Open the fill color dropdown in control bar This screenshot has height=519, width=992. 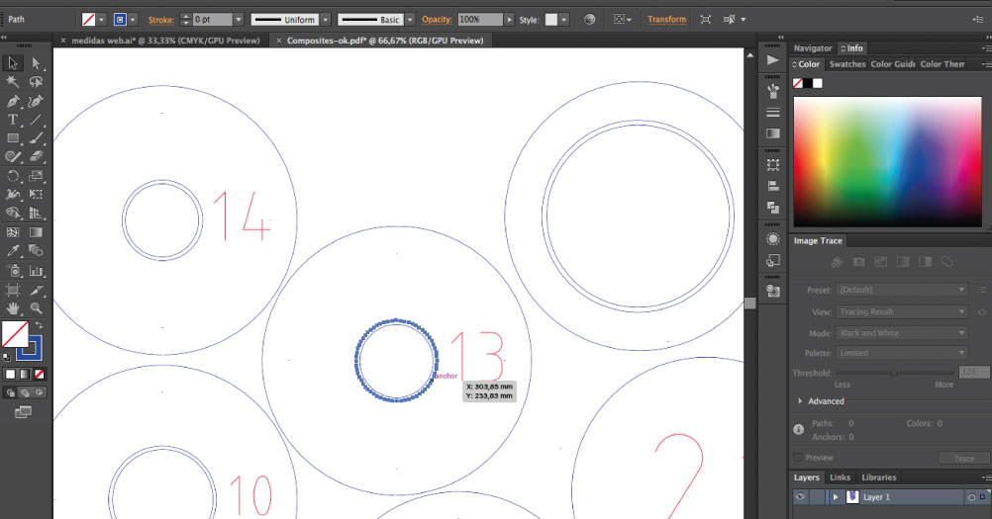coord(101,20)
